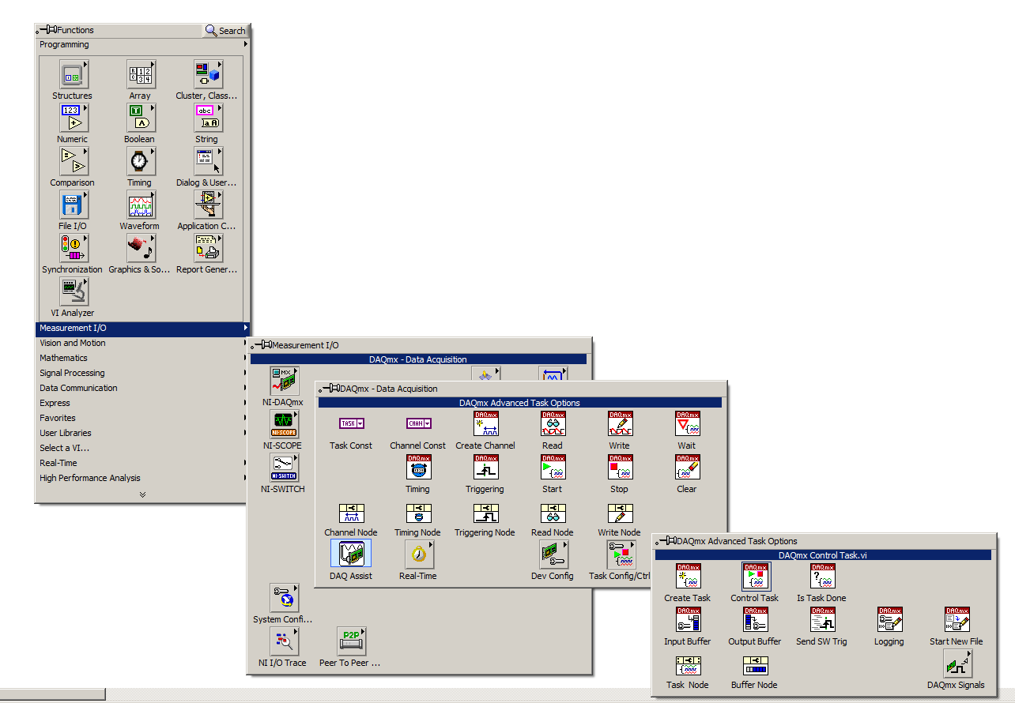Select the DAQmx Read VI icon
Image resolution: width=1015 pixels, height=703 pixels.
553,424
